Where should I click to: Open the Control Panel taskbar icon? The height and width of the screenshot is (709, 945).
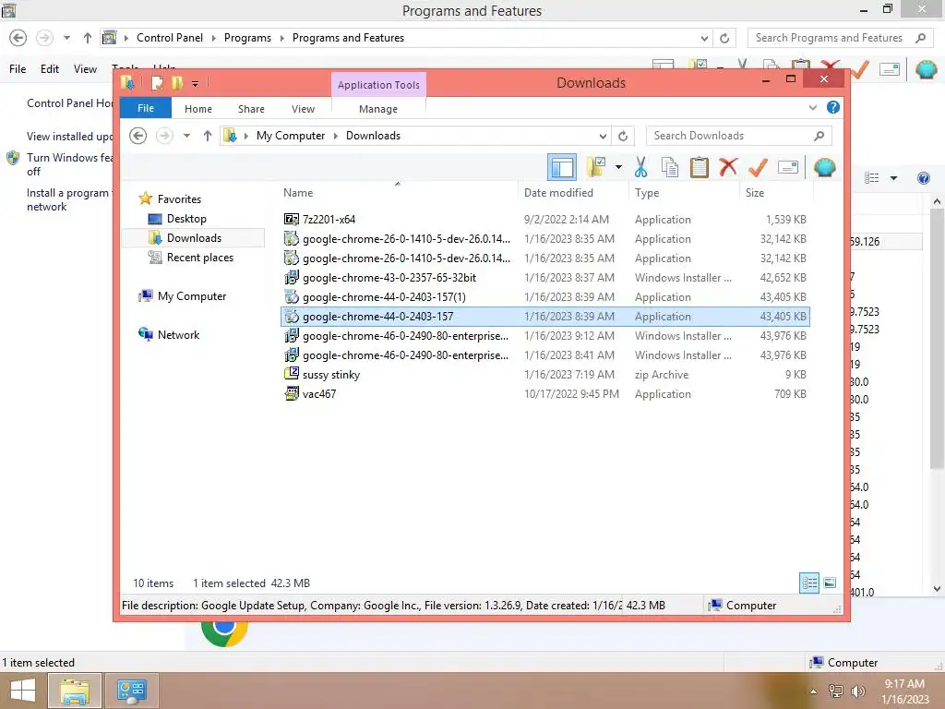point(132,691)
